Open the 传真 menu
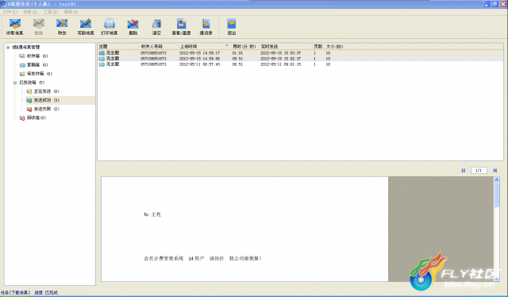 [30, 12]
